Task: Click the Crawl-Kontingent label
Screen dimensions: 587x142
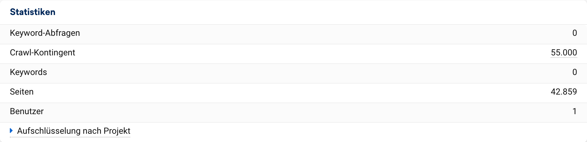Action: click(x=42, y=53)
